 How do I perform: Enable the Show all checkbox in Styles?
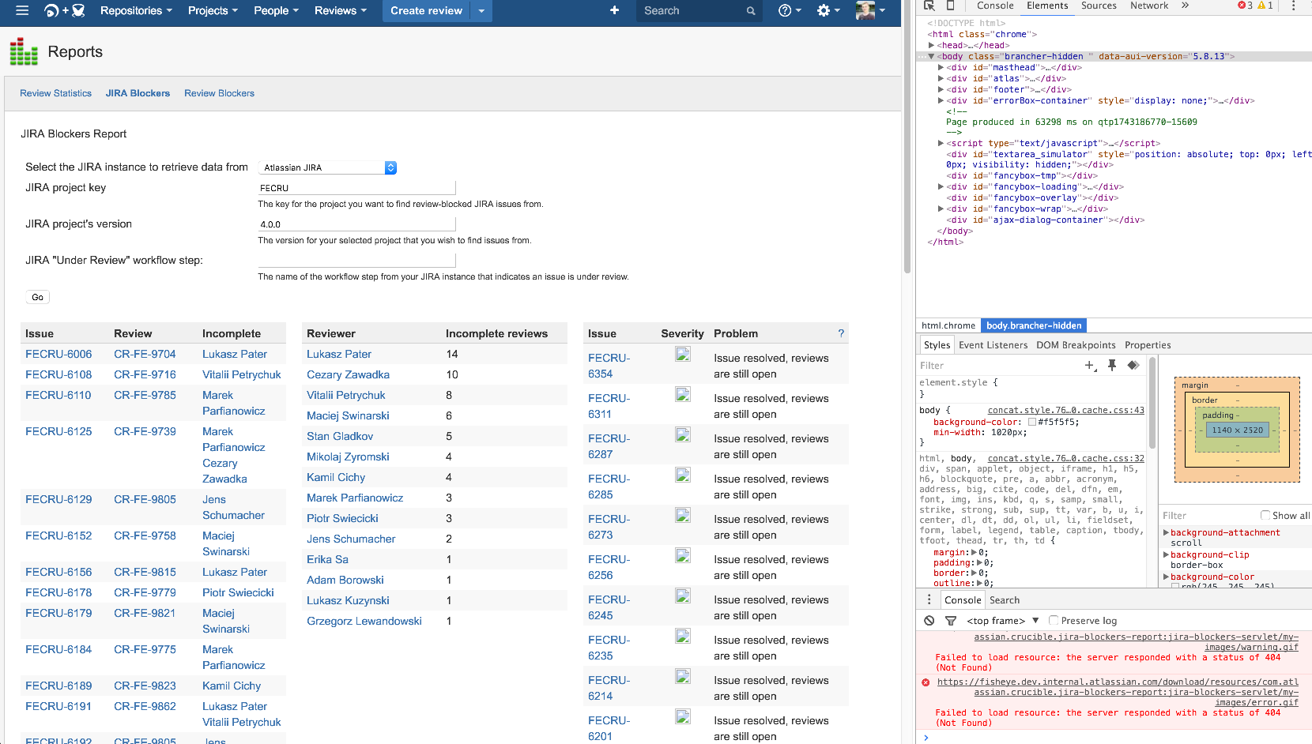pyautogui.click(x=1265, y=515)
